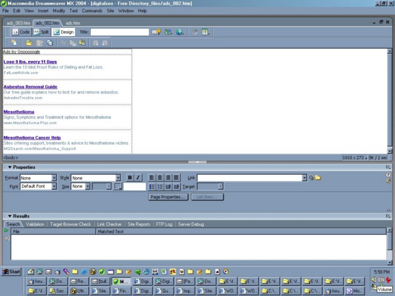Image resolution: width=395 pixels, height=296 pixels.
Task: Switch to Split view
Action: pyautogui.click(x=41, y=32)
